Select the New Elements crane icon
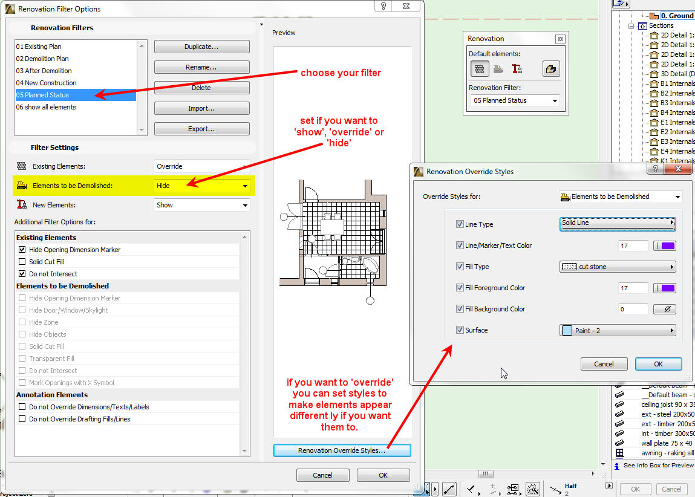The image size is (695, 497). coord(517,69)
